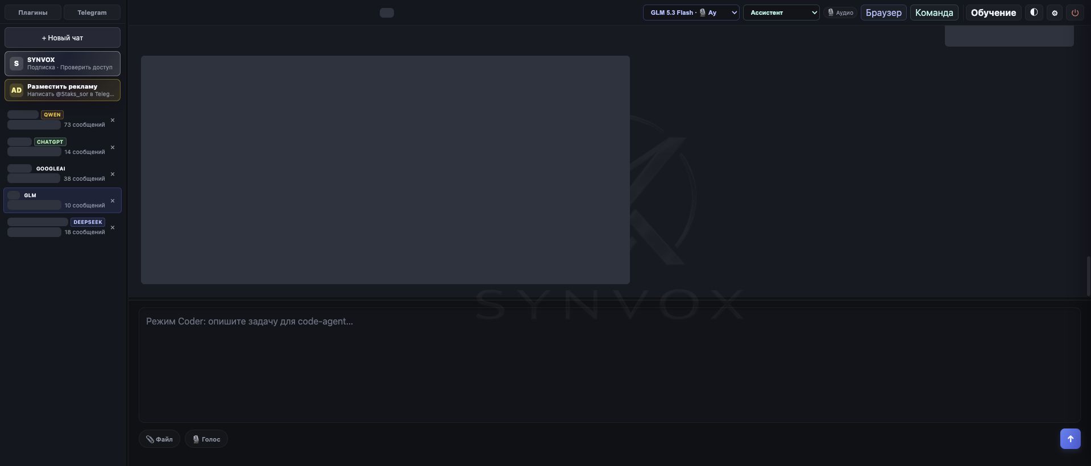Screen dimensions: 1091x466
Task: Start a new chat with Новый чат
Action: 63,38
